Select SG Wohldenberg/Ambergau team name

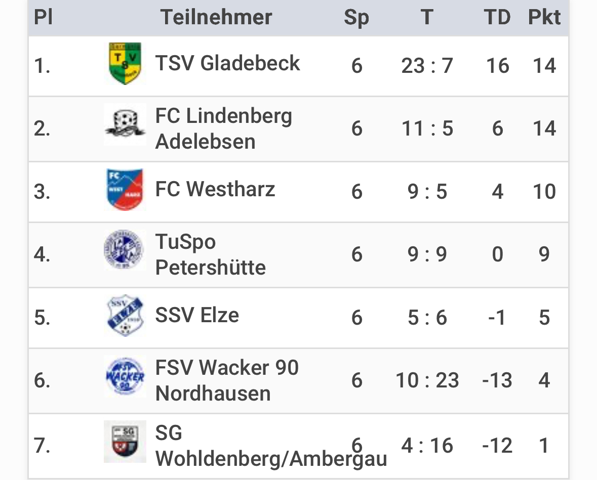click(x=270, y=446)
